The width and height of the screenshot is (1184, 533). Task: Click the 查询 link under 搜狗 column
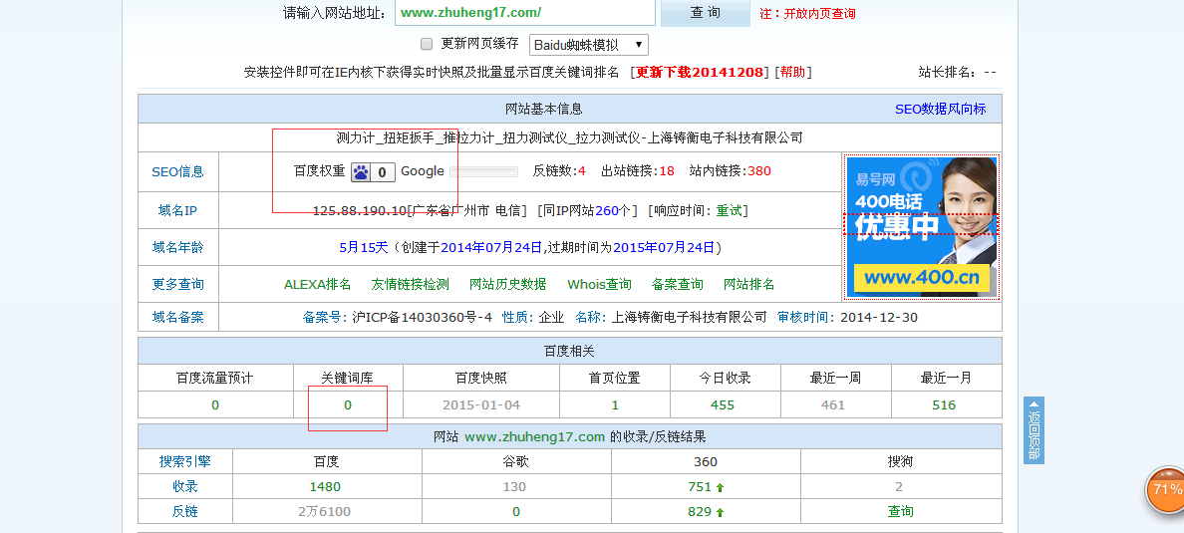click(x=900, y=511)
